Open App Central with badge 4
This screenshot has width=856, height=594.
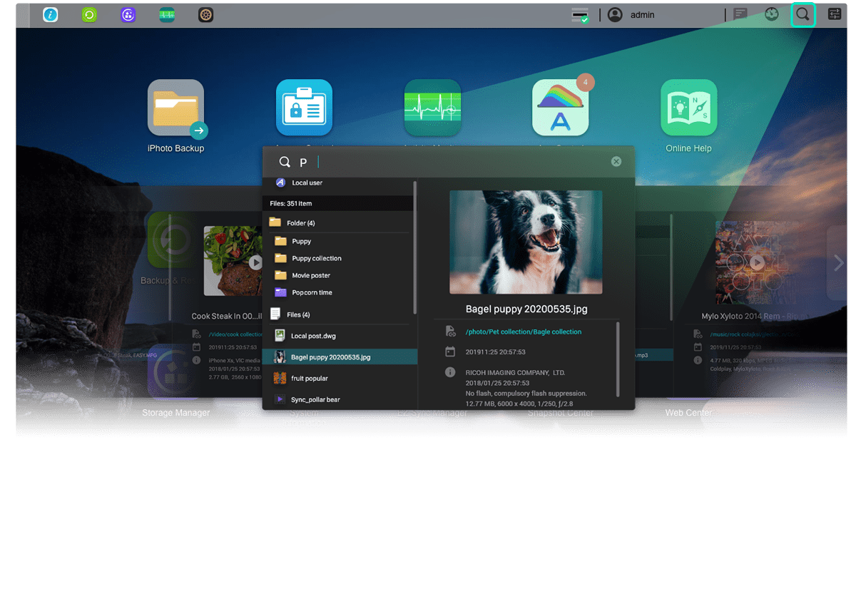click(x=561, y=108)
